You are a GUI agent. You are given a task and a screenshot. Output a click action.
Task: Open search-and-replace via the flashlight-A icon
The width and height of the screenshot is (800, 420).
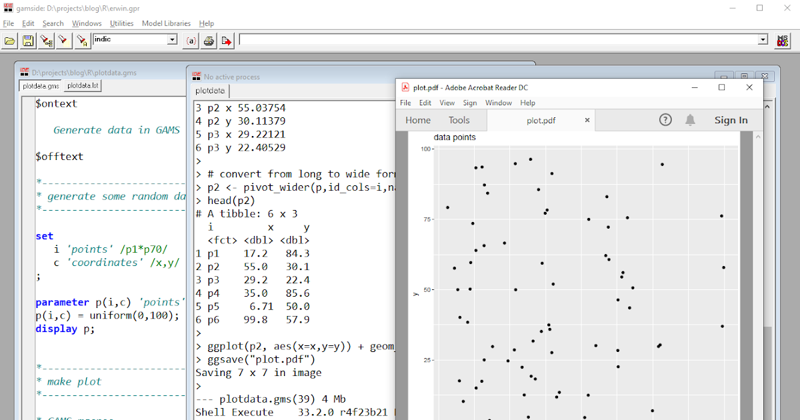click(x=81, y=40)
